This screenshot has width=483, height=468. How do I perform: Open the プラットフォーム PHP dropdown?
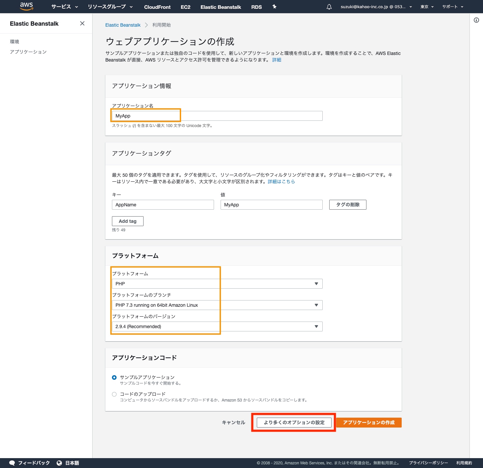tap(217, 284)
